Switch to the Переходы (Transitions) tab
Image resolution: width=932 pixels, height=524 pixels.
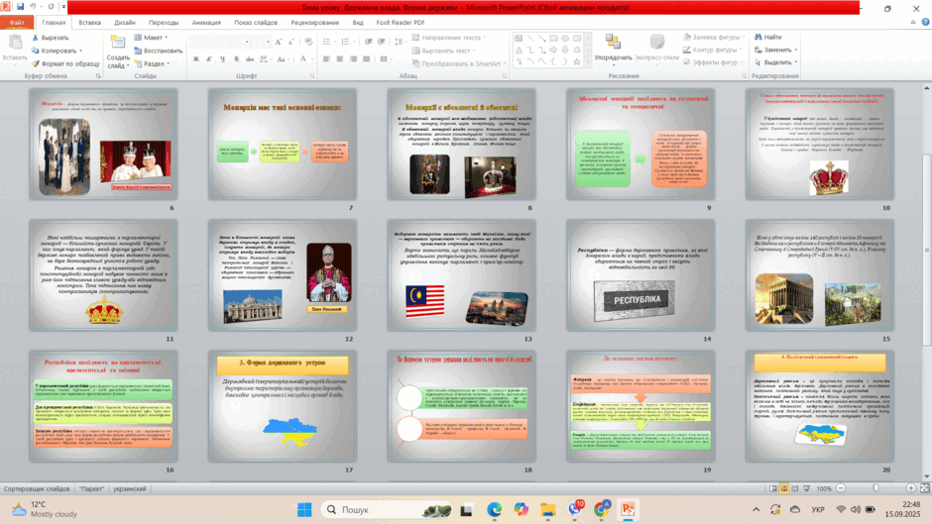164,23
